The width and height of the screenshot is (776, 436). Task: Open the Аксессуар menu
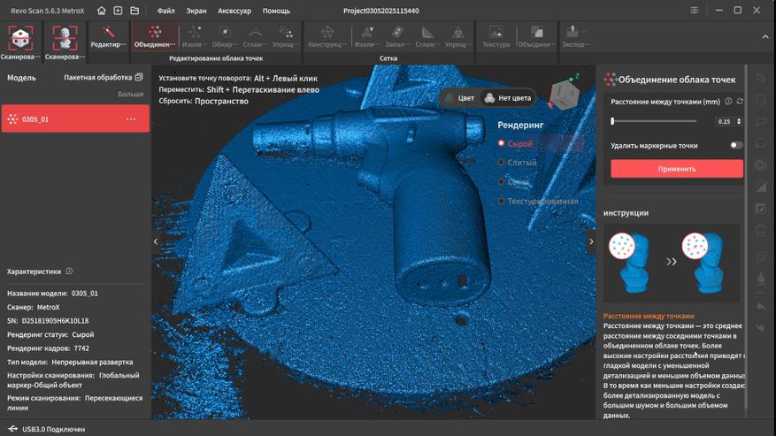pos(234,11)
